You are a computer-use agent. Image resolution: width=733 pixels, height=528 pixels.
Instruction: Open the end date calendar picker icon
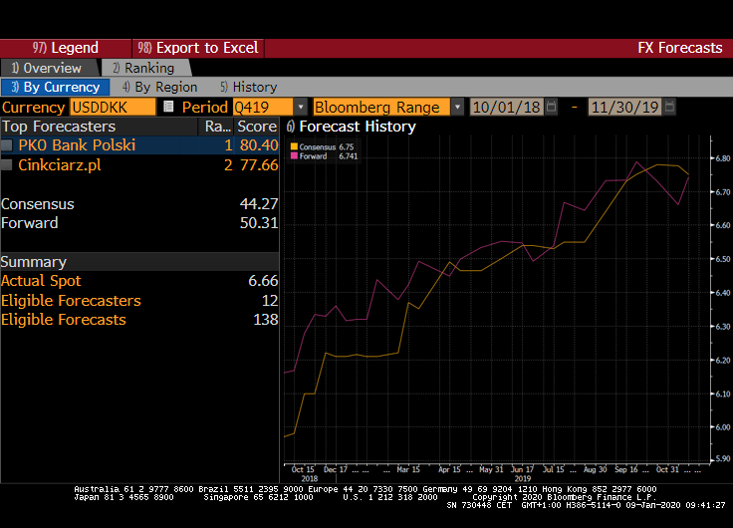670,107
